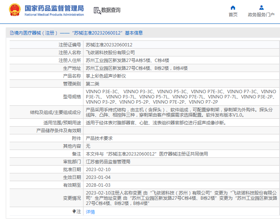Click the 变更情况 row label
This screenshot has height=219, width=280.
(72, 198)
